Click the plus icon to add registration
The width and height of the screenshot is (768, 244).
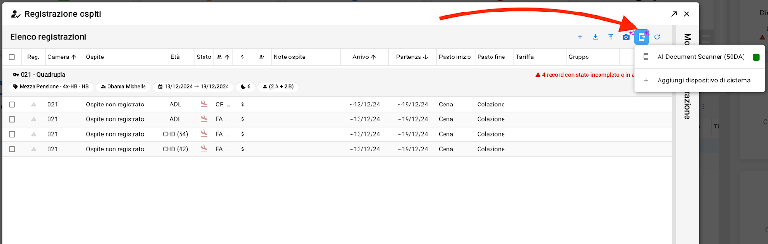coord(580,37)
